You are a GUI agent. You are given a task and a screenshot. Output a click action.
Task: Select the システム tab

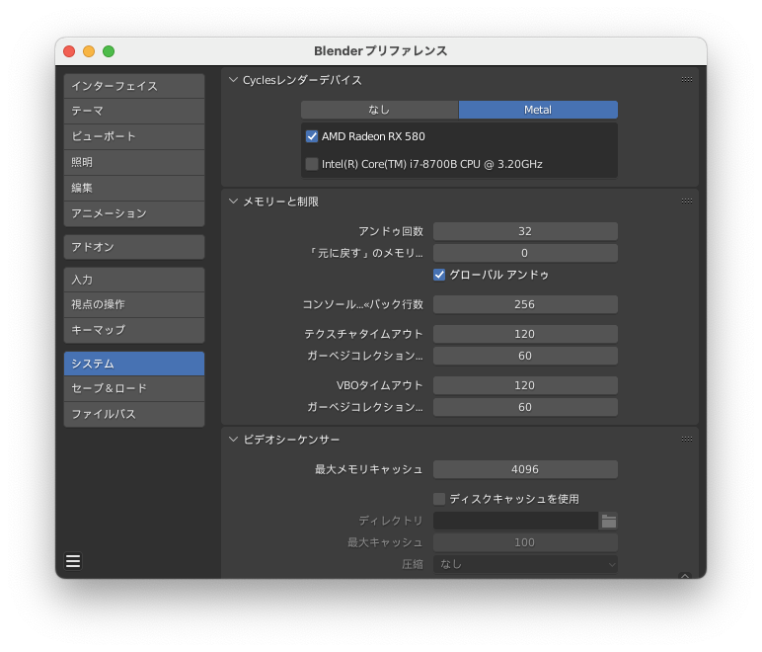coord(134,364)
